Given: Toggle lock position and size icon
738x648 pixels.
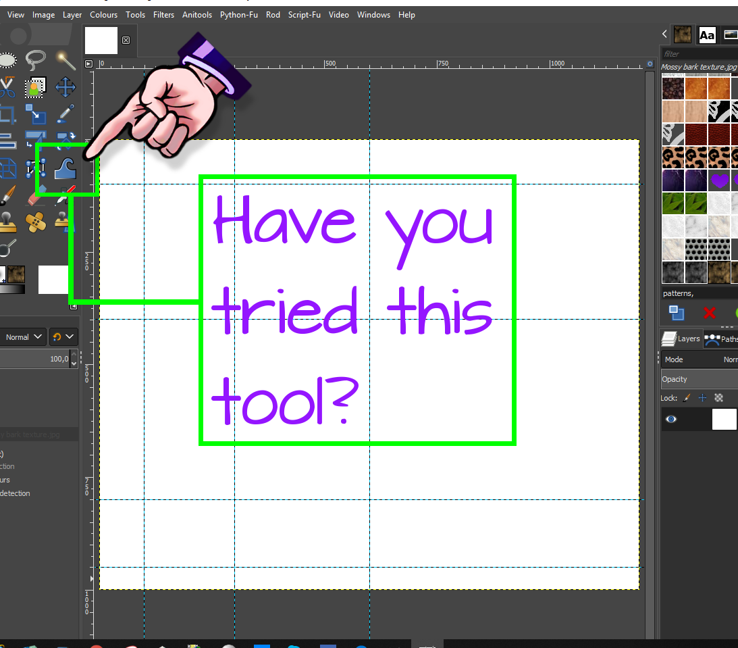Looking at the screenshot, I should coord(702,398).
